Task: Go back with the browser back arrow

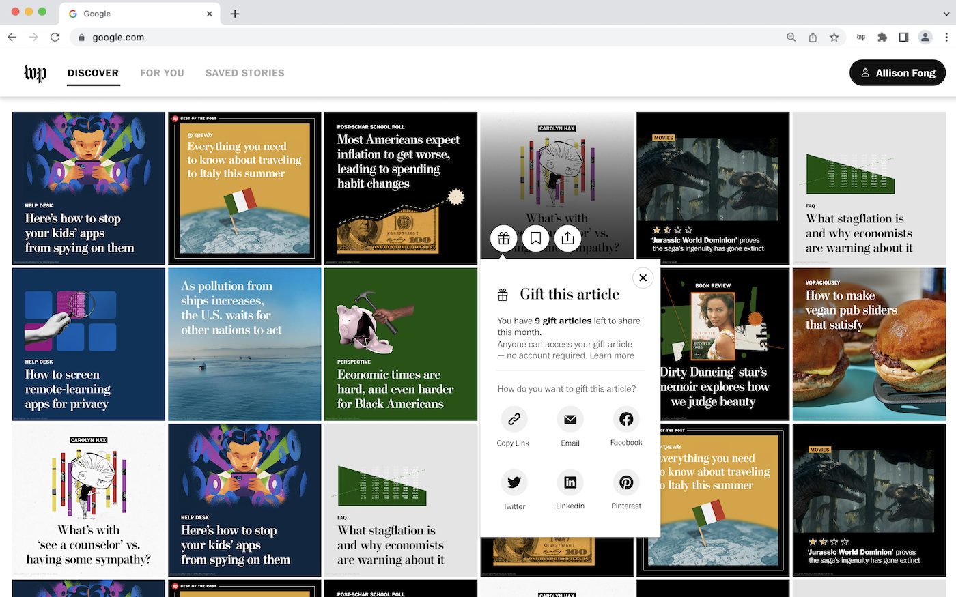Action: (12, 38)
